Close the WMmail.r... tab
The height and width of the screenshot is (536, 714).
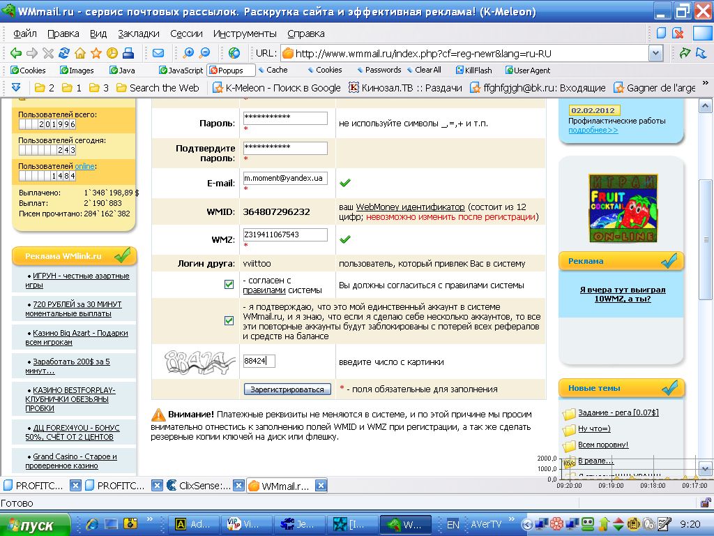(x=321, y=486)
